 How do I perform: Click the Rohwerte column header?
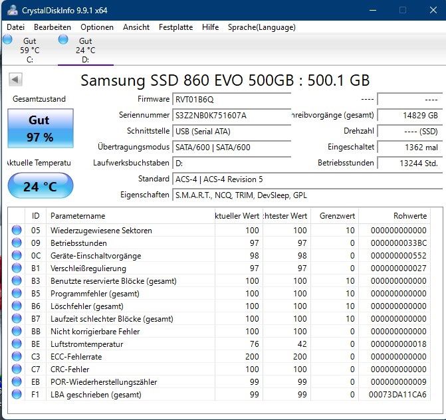point(395,216)
